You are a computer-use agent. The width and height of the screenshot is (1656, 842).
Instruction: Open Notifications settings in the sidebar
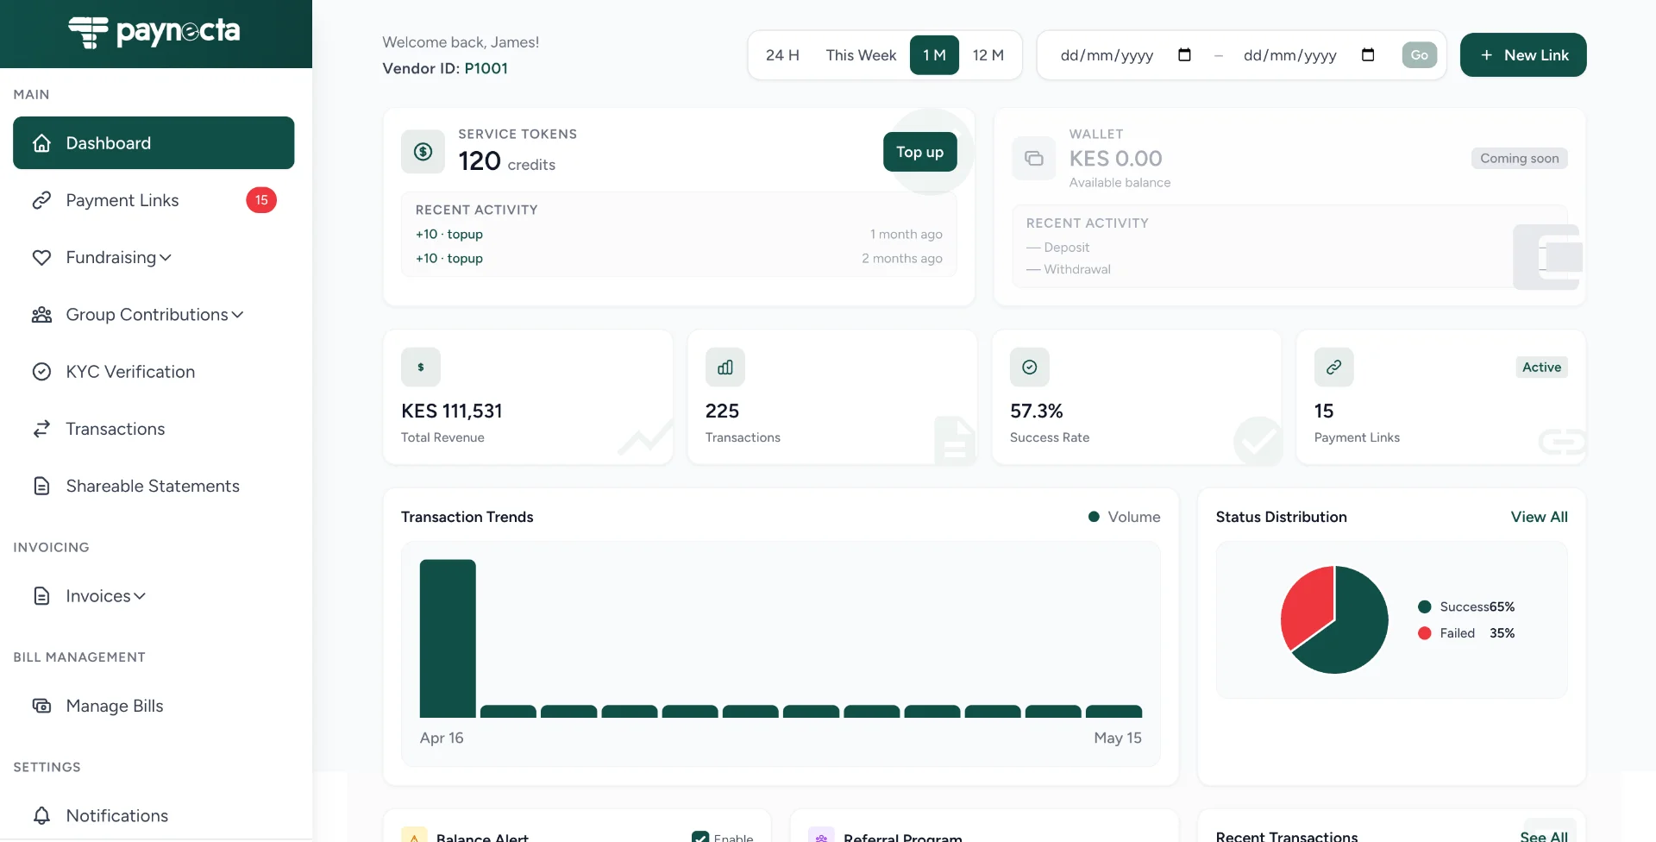coord(154,815)
